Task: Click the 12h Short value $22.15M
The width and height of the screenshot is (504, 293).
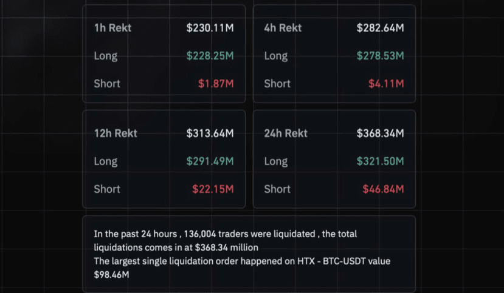Action: (213, 189)
